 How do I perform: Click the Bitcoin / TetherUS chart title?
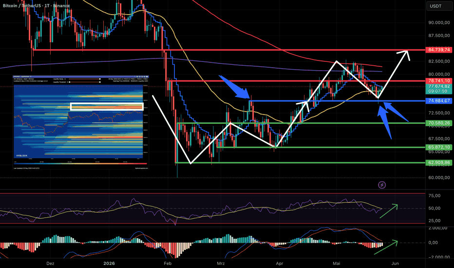pos(36,5)
